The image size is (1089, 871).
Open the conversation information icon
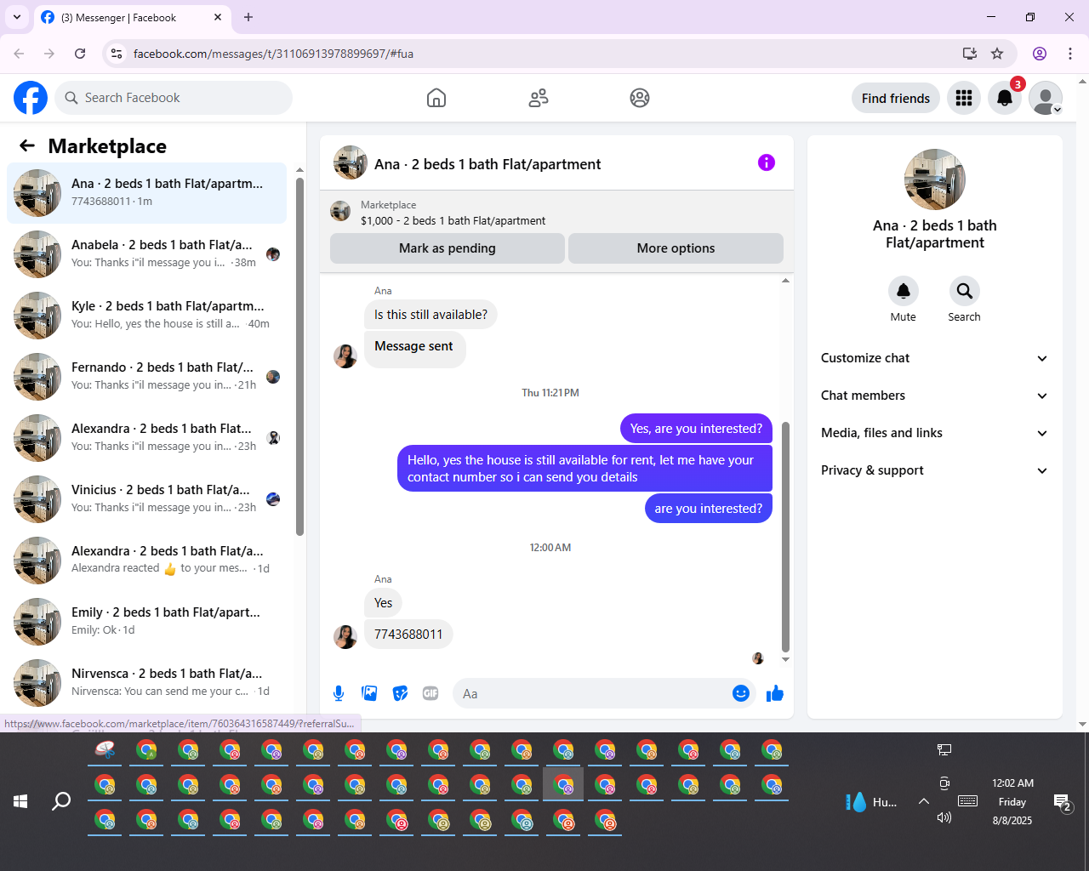click(767, 162)
